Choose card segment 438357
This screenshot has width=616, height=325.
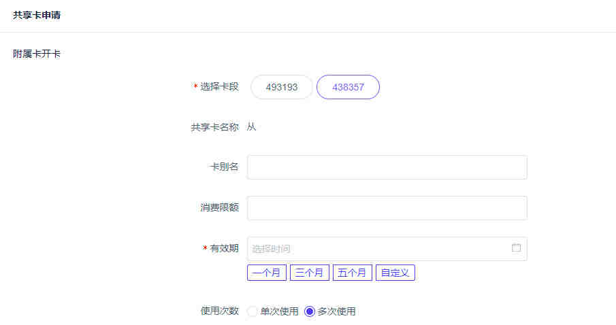[x=348, y=87]
